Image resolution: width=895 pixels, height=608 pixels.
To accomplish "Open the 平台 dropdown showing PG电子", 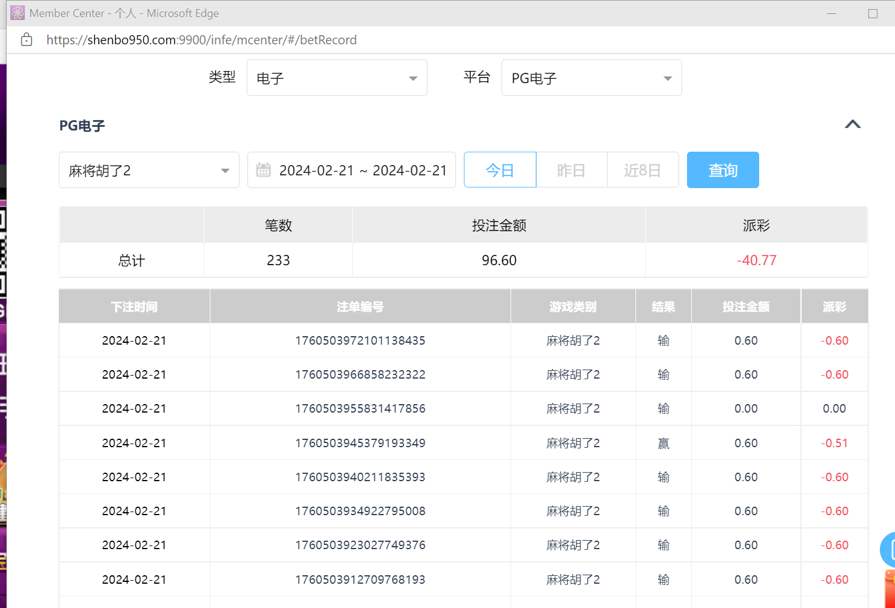I will (591, 78).
